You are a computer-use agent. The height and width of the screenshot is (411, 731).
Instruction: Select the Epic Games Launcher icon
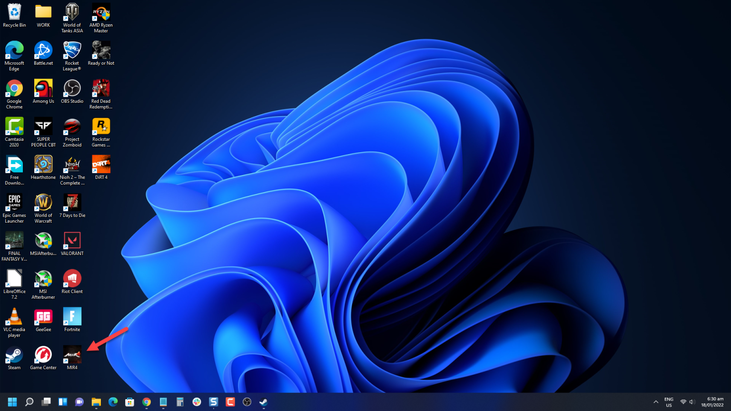pos(14,208)
